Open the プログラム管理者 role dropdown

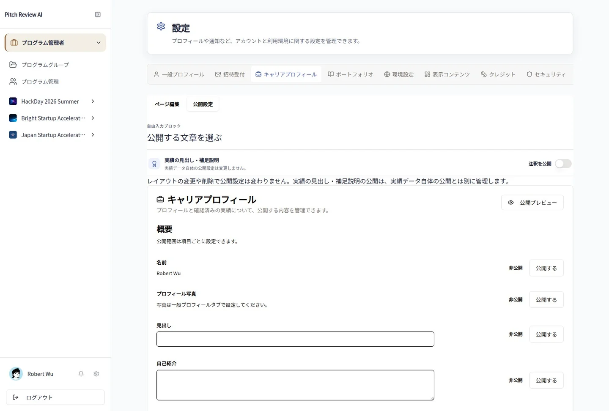click(55, 43)
